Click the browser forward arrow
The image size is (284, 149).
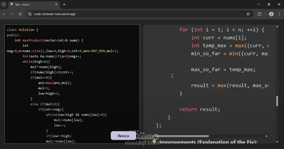(12, 14)
